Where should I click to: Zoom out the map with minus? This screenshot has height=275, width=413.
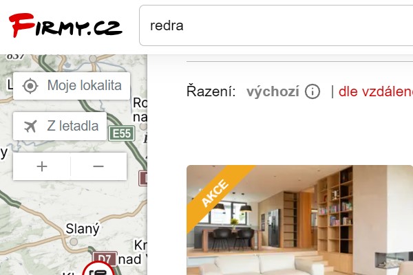point(98,166)
